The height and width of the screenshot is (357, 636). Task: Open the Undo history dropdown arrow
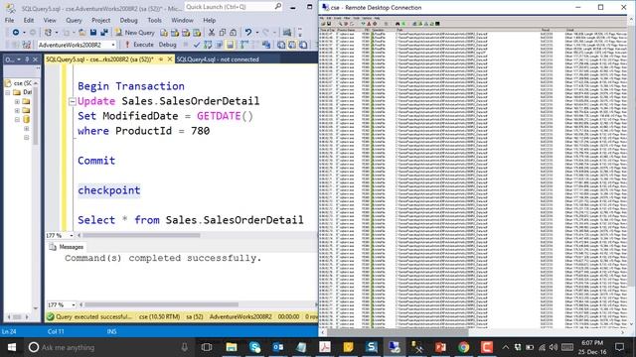[256, 33]
